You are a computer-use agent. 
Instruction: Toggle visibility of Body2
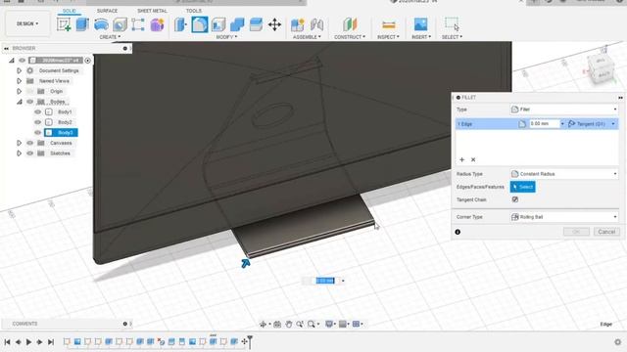click(x=38, y=122)
